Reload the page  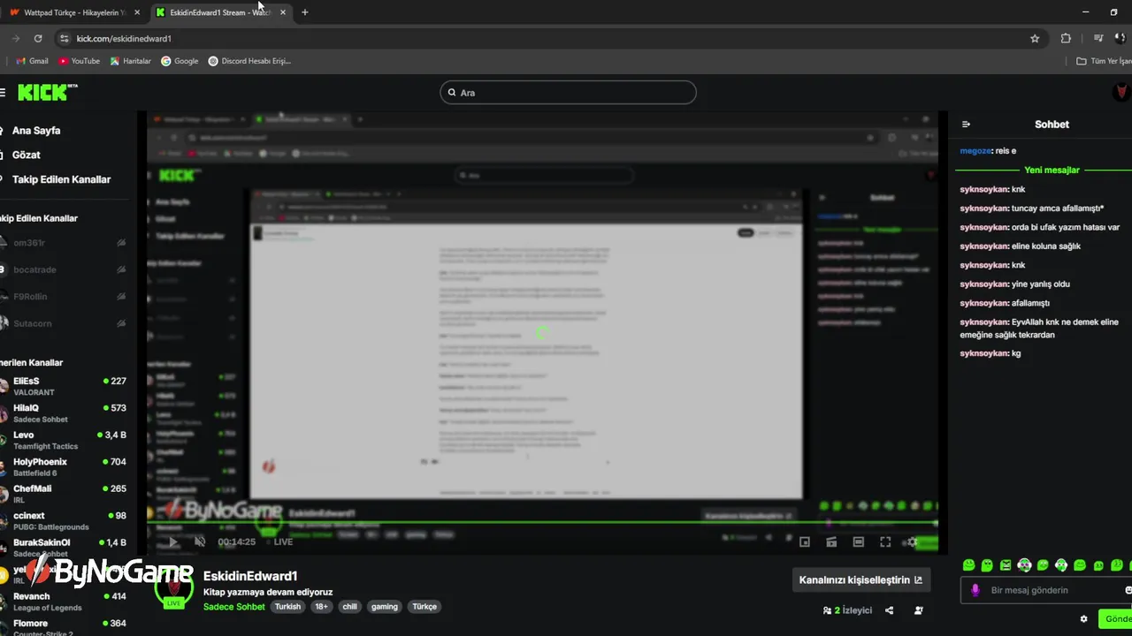(x=38, y=39)
